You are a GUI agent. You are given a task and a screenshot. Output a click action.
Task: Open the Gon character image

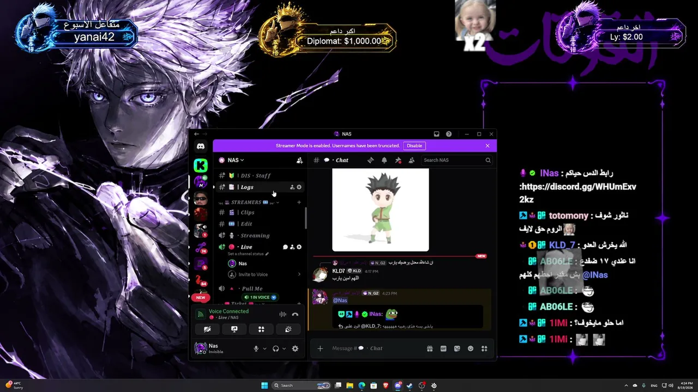[x=381, y=210]
